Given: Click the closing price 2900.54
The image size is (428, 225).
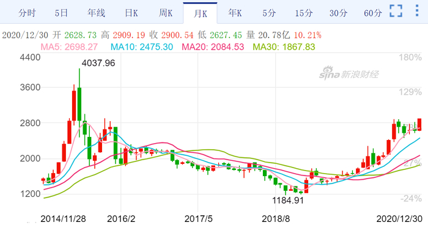Looking at the screenshot, I should [177, 35].
